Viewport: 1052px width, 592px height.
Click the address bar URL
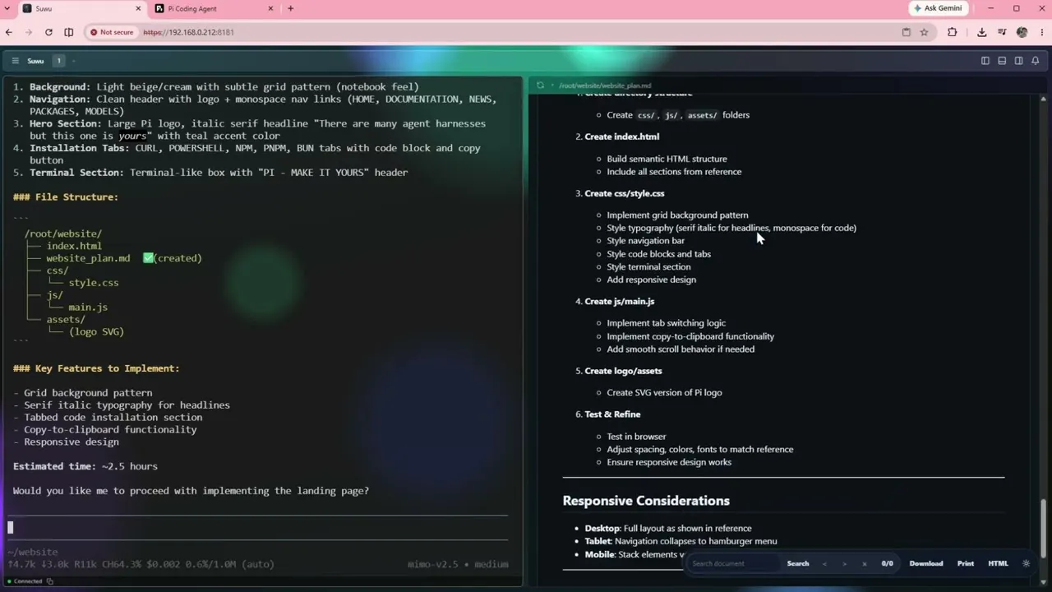(188, 32)
